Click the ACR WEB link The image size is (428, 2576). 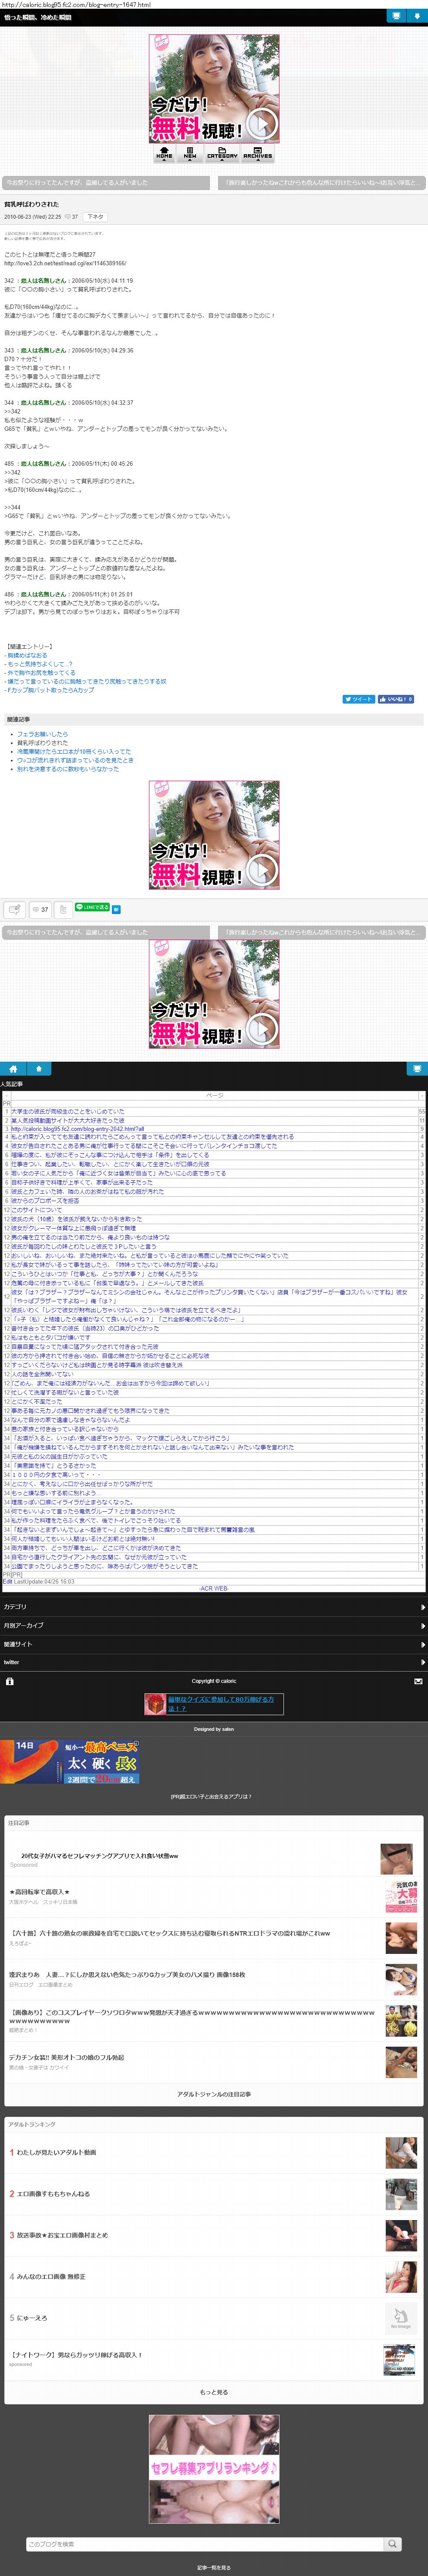pyautogui.click(x=214, y=1588)
